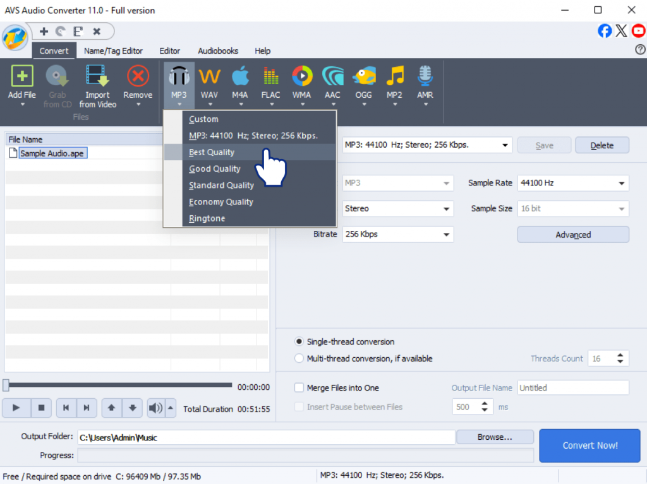Expand the WAV presets arrow
647x484 pixels.
(x=210, y=105)
